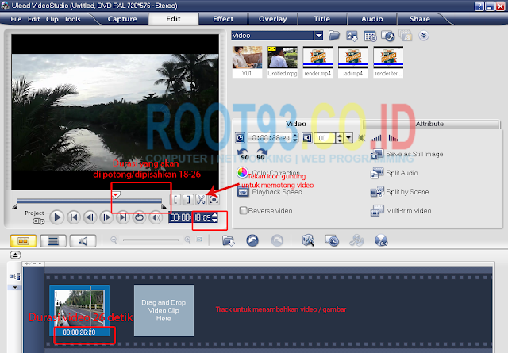Rotate the video 90 degrees clockwise
Image resolution: width=508 pixels, height=353 pixels.
[261, 155]
